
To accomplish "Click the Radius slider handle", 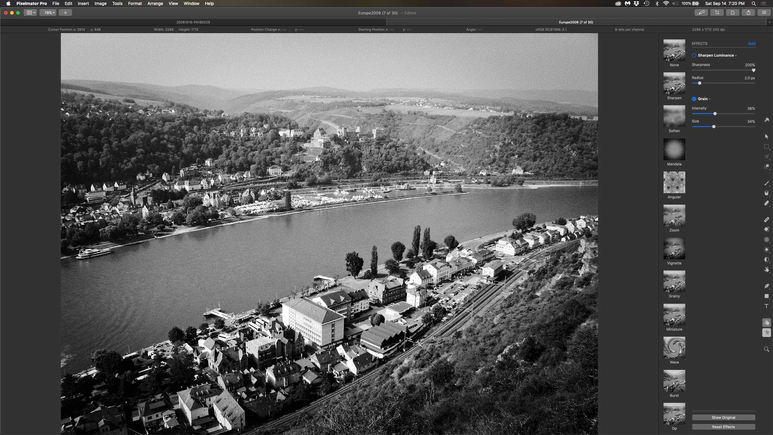I will [700, 83].
